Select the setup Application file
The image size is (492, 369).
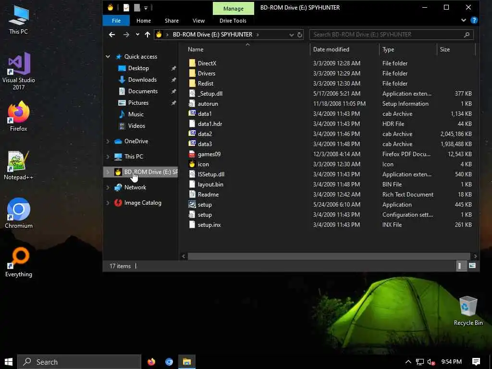pyautogui.click(x=205, y=205)
